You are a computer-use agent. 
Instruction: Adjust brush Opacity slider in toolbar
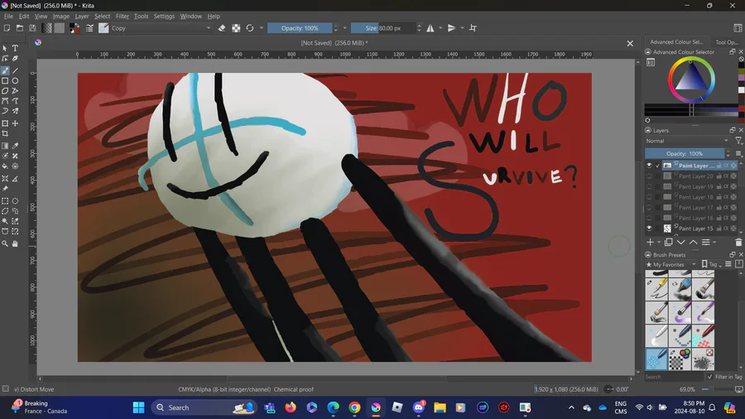(300, 28)
